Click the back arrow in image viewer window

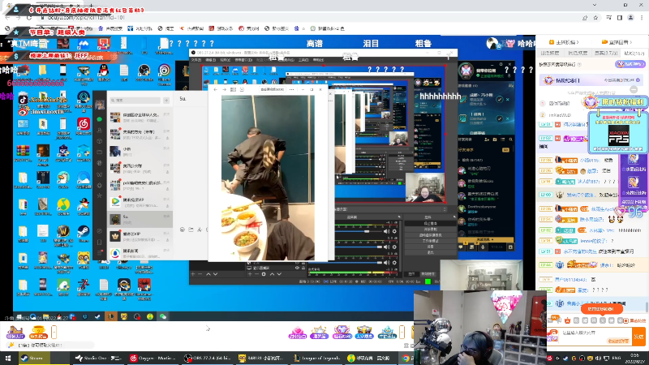[x=215, y=89]
